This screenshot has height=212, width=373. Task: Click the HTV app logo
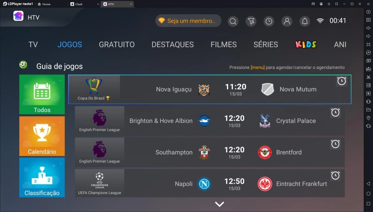point(18,16)
